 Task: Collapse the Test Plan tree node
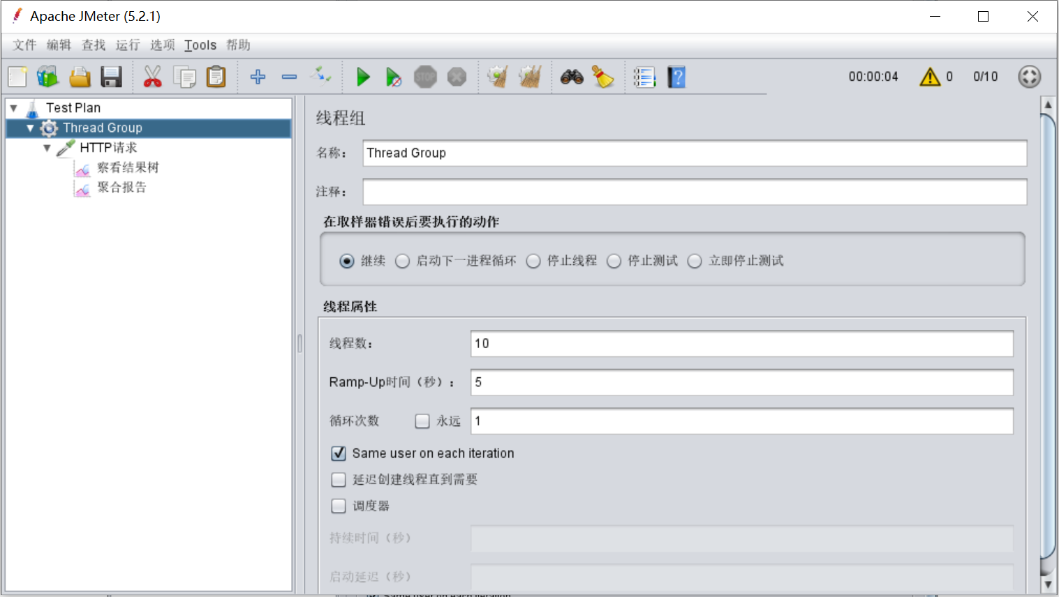click(13, 108)
